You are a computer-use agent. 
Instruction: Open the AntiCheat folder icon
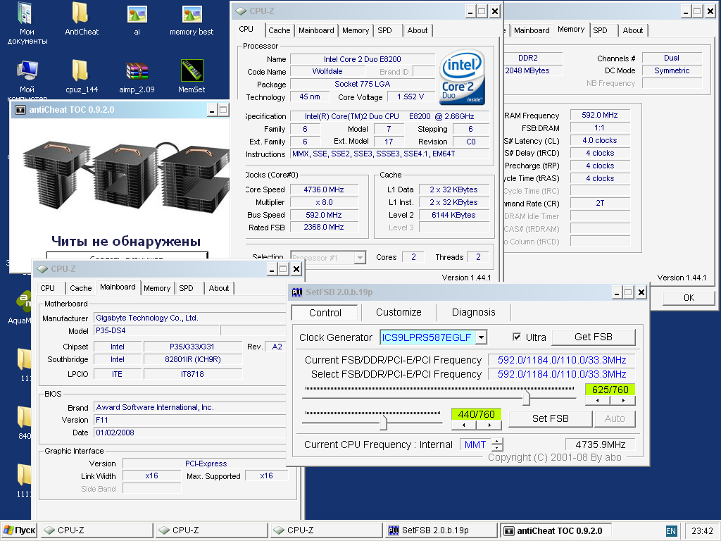coord(80,14)
